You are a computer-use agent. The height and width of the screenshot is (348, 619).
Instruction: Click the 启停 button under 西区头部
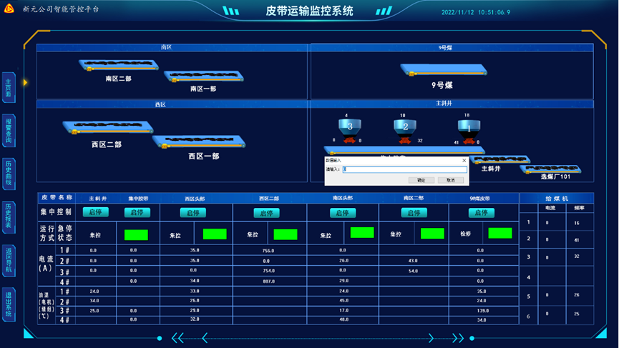pos(193,213)
